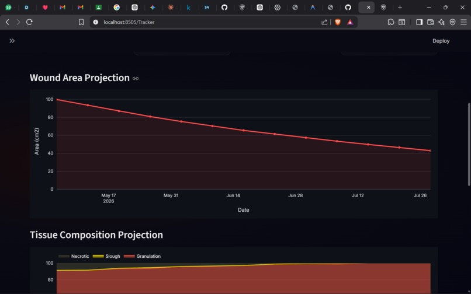Switch to the blue k icon tab
Viewport: 471px width, 294px height.
click(188, 8)
